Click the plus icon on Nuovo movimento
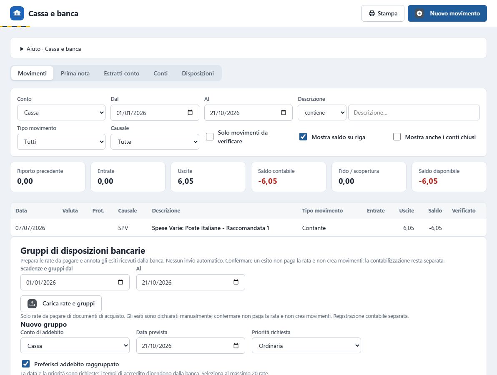Viewport: 497px width, 375px height. point(419,13)
